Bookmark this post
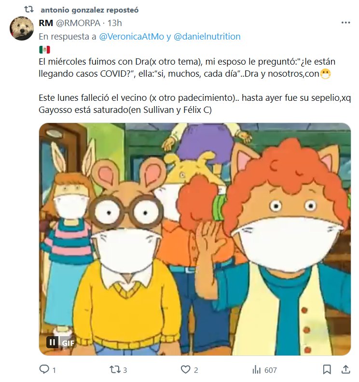359x382 pixels. point(327,369)
